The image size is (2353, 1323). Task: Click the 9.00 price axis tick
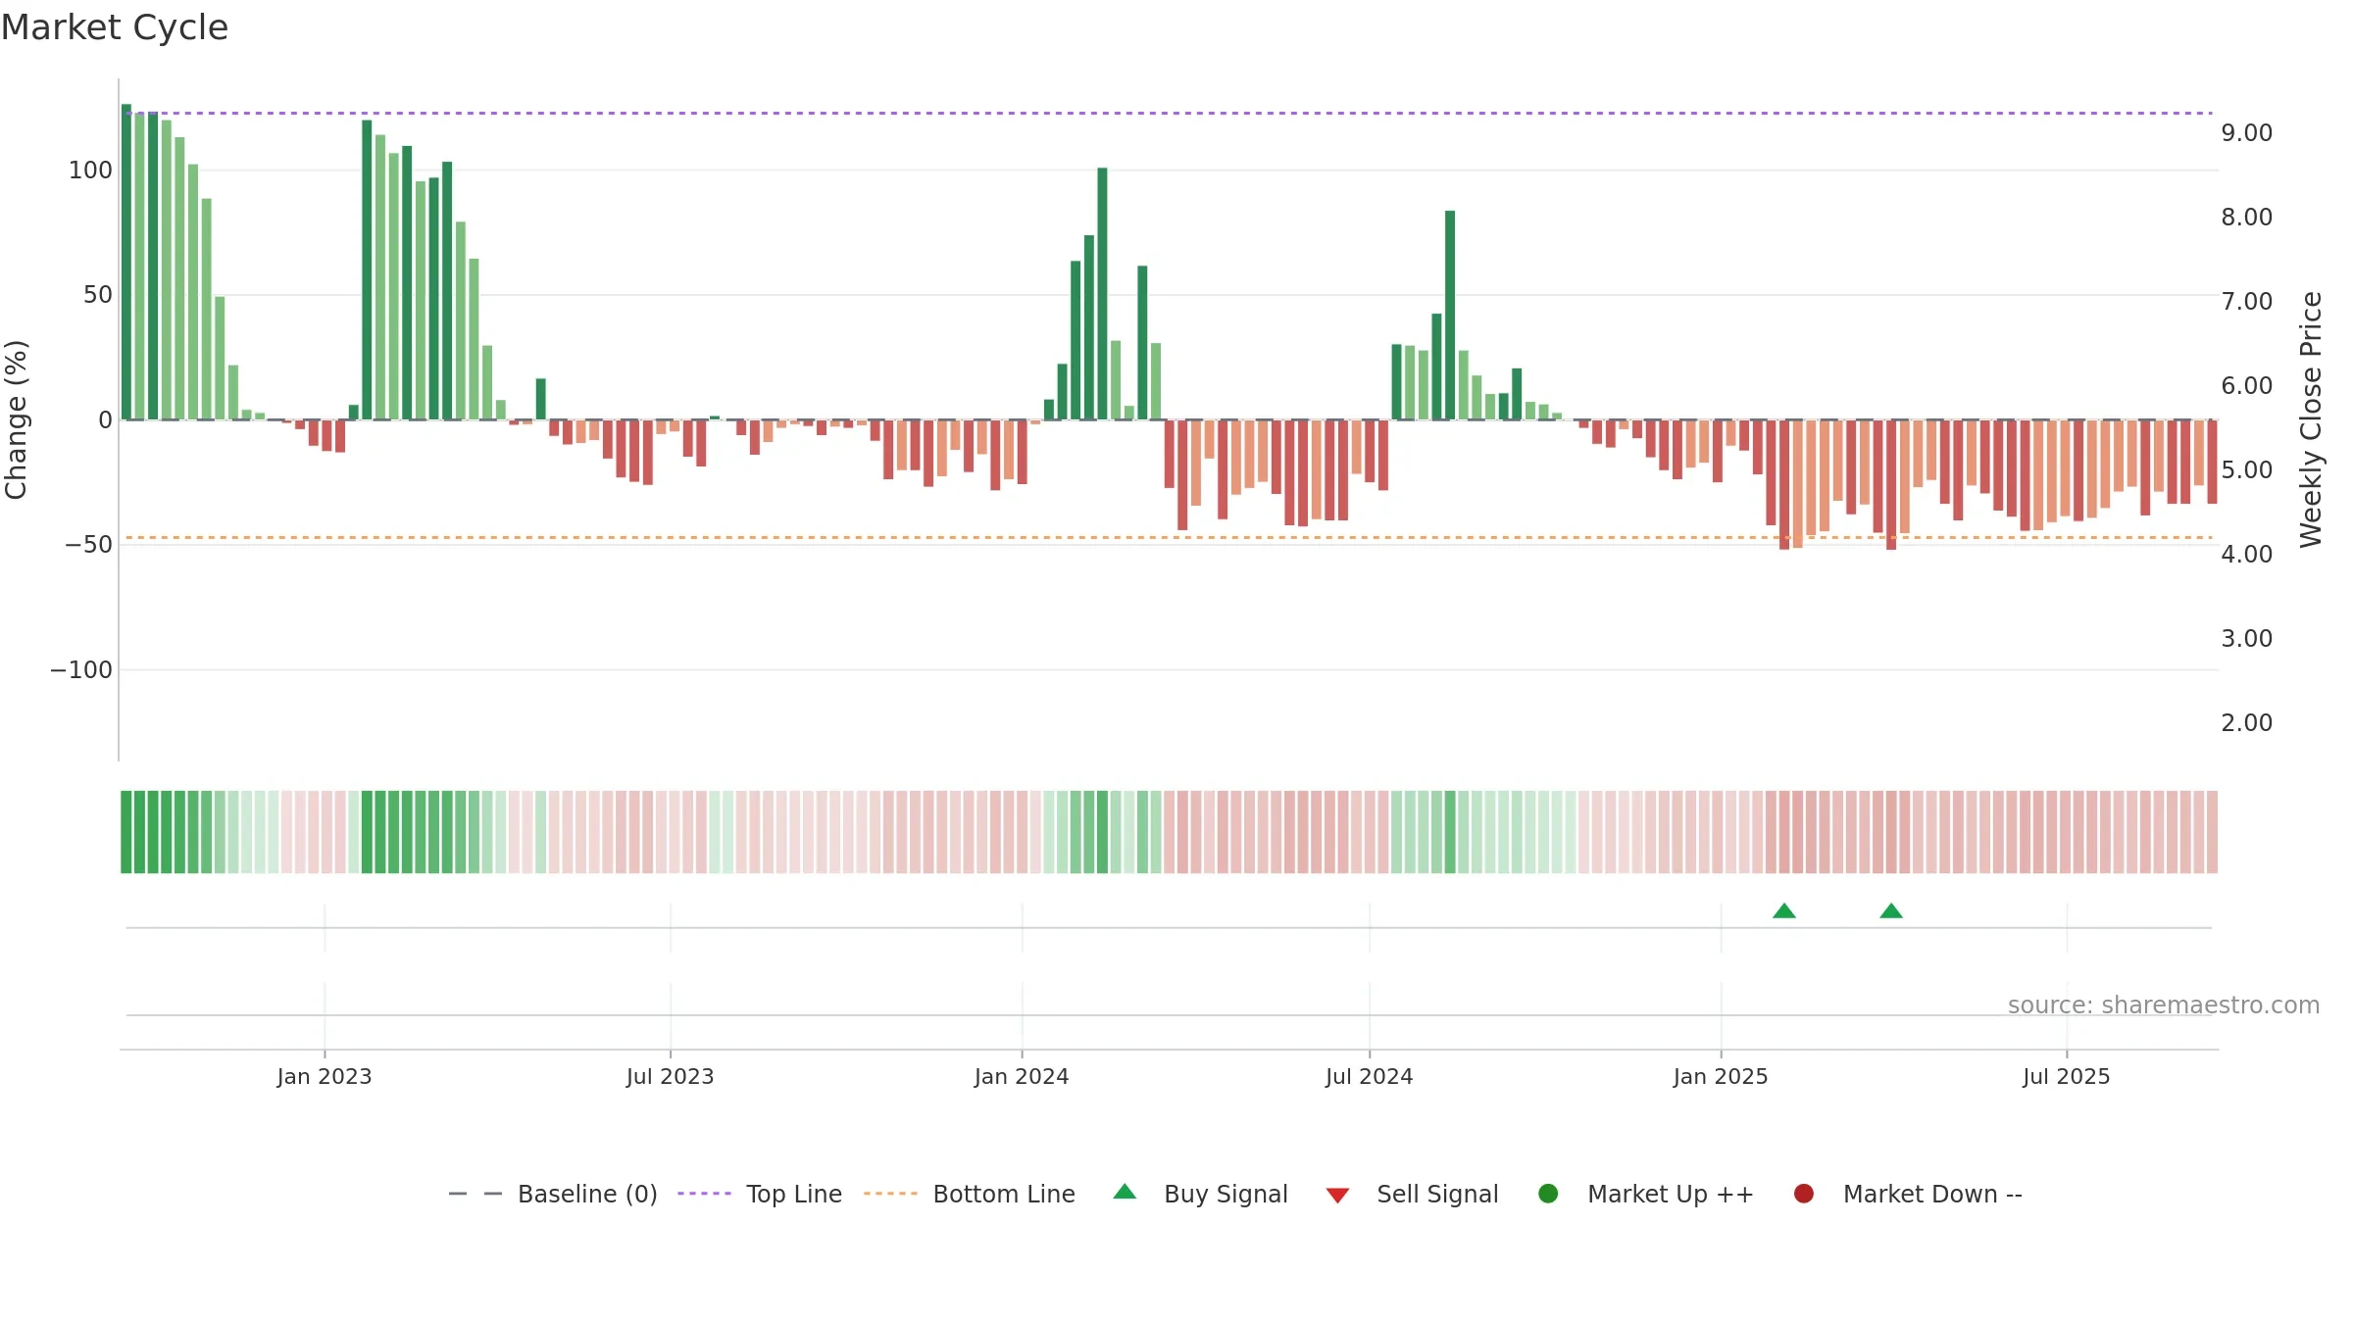click(2247, 133)
